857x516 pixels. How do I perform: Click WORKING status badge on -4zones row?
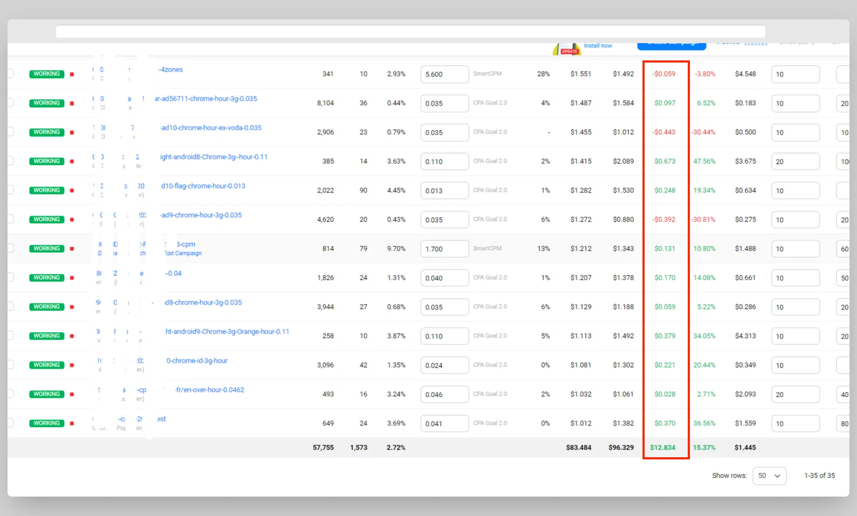(47, 74)
